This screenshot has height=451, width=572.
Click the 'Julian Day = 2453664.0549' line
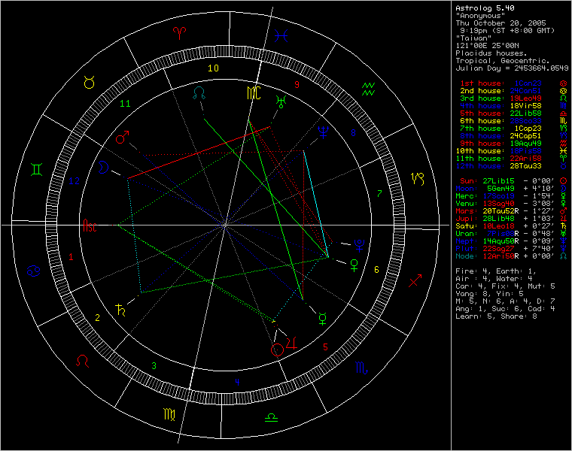512,68
